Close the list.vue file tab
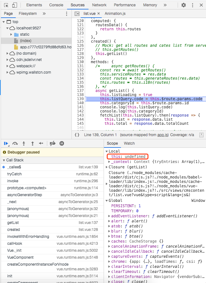This screenshot has width=206, height=283. coord(99,14)
